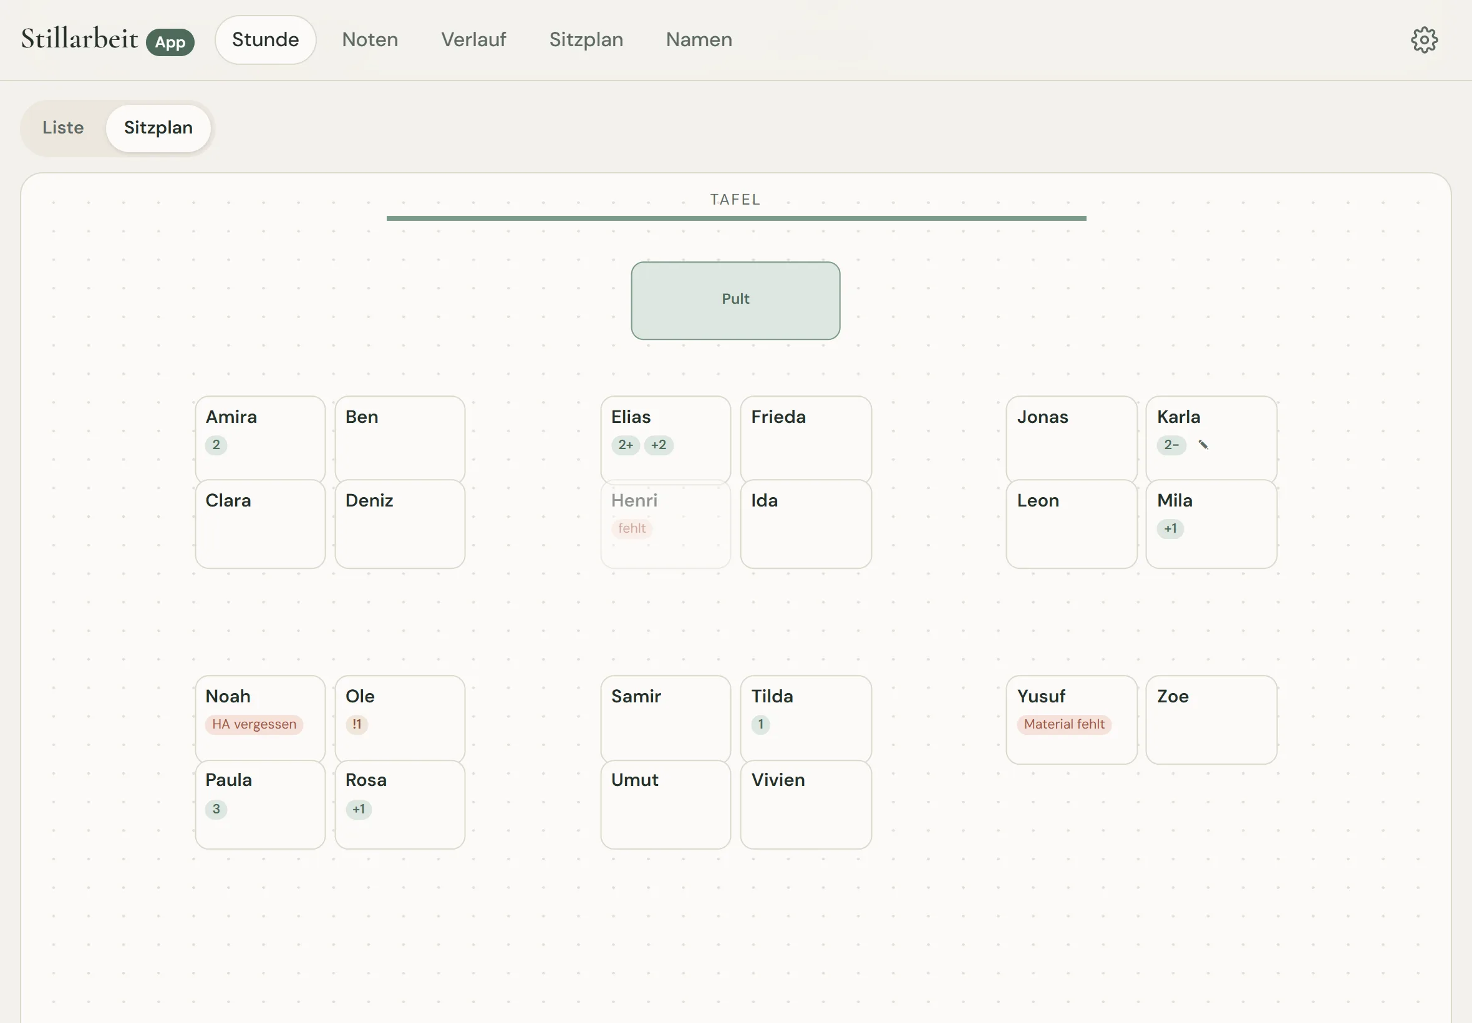Click the +1 badge on Rosa

(x=358, y=809)
